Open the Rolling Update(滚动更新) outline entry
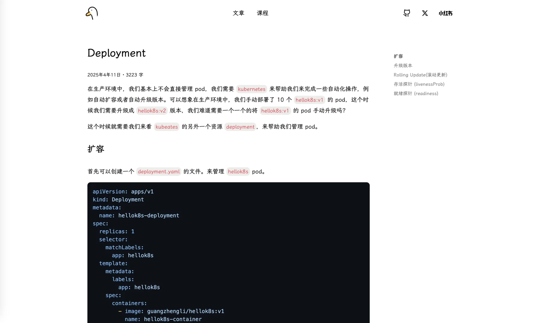This screenshot has width=547, height=323. pos(420,75)
